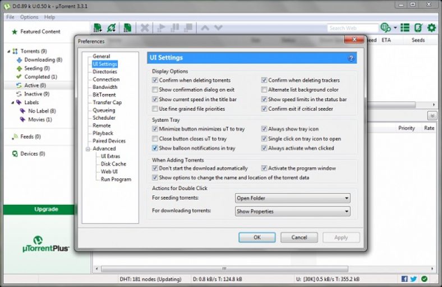Click the Remove torrent X icon
Viewport: 442px width, 287px height.
point(145,28)
